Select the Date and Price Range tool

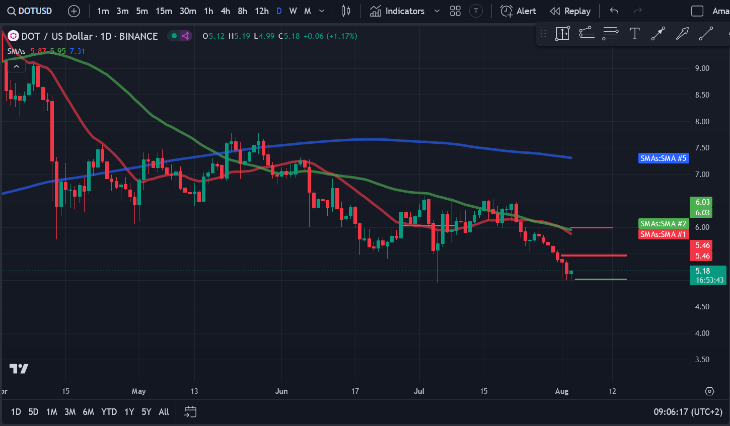[x=562, y=34]
